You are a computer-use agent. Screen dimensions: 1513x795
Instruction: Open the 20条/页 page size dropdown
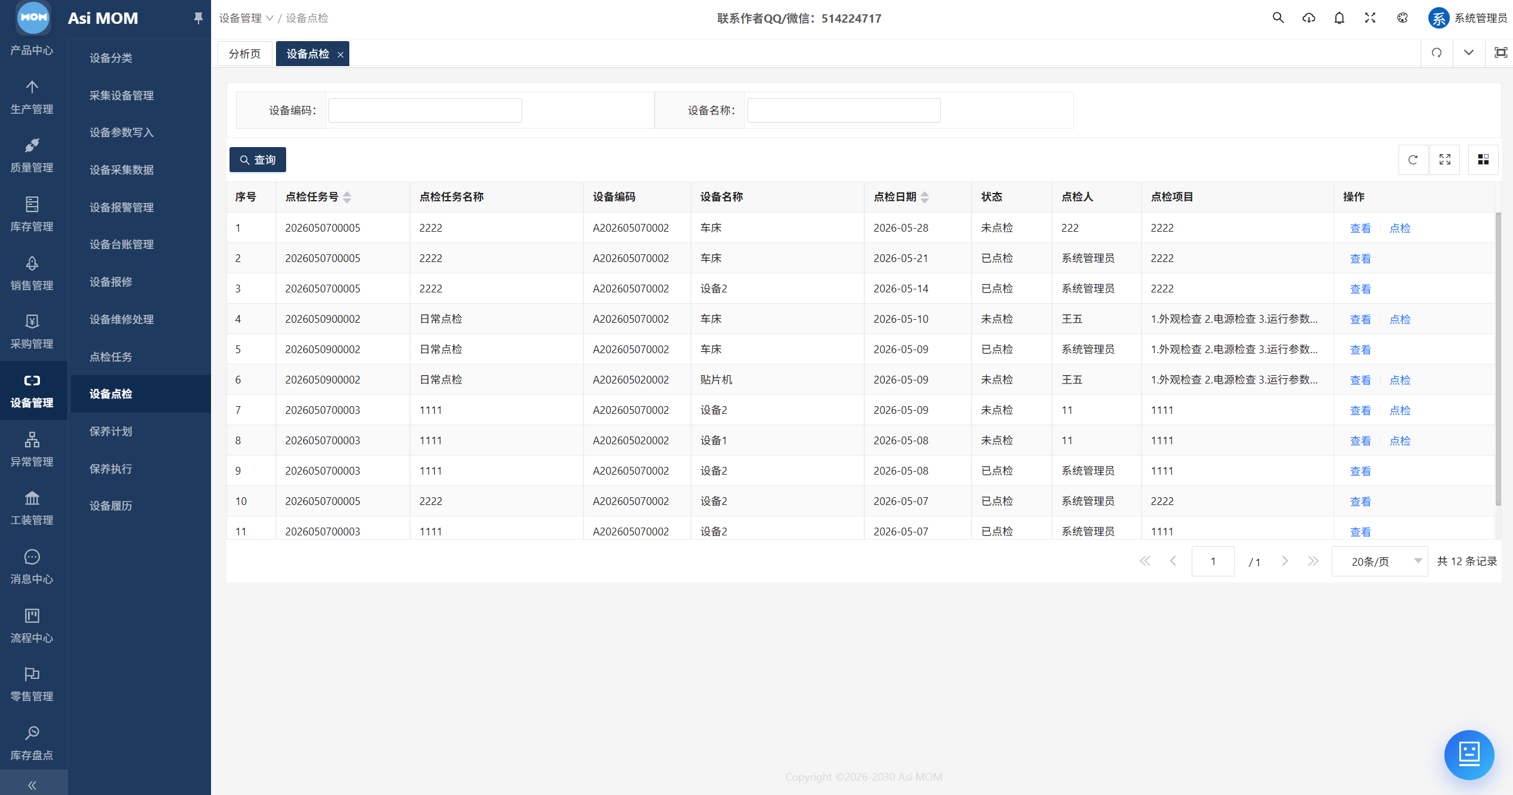coord(1379,562)
